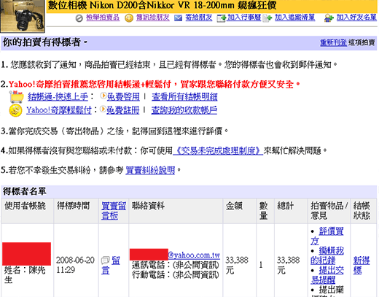Open the 查詢我的收款帳戶 link
This screenshot has width=379, height=297.
(x=184, y=110)
